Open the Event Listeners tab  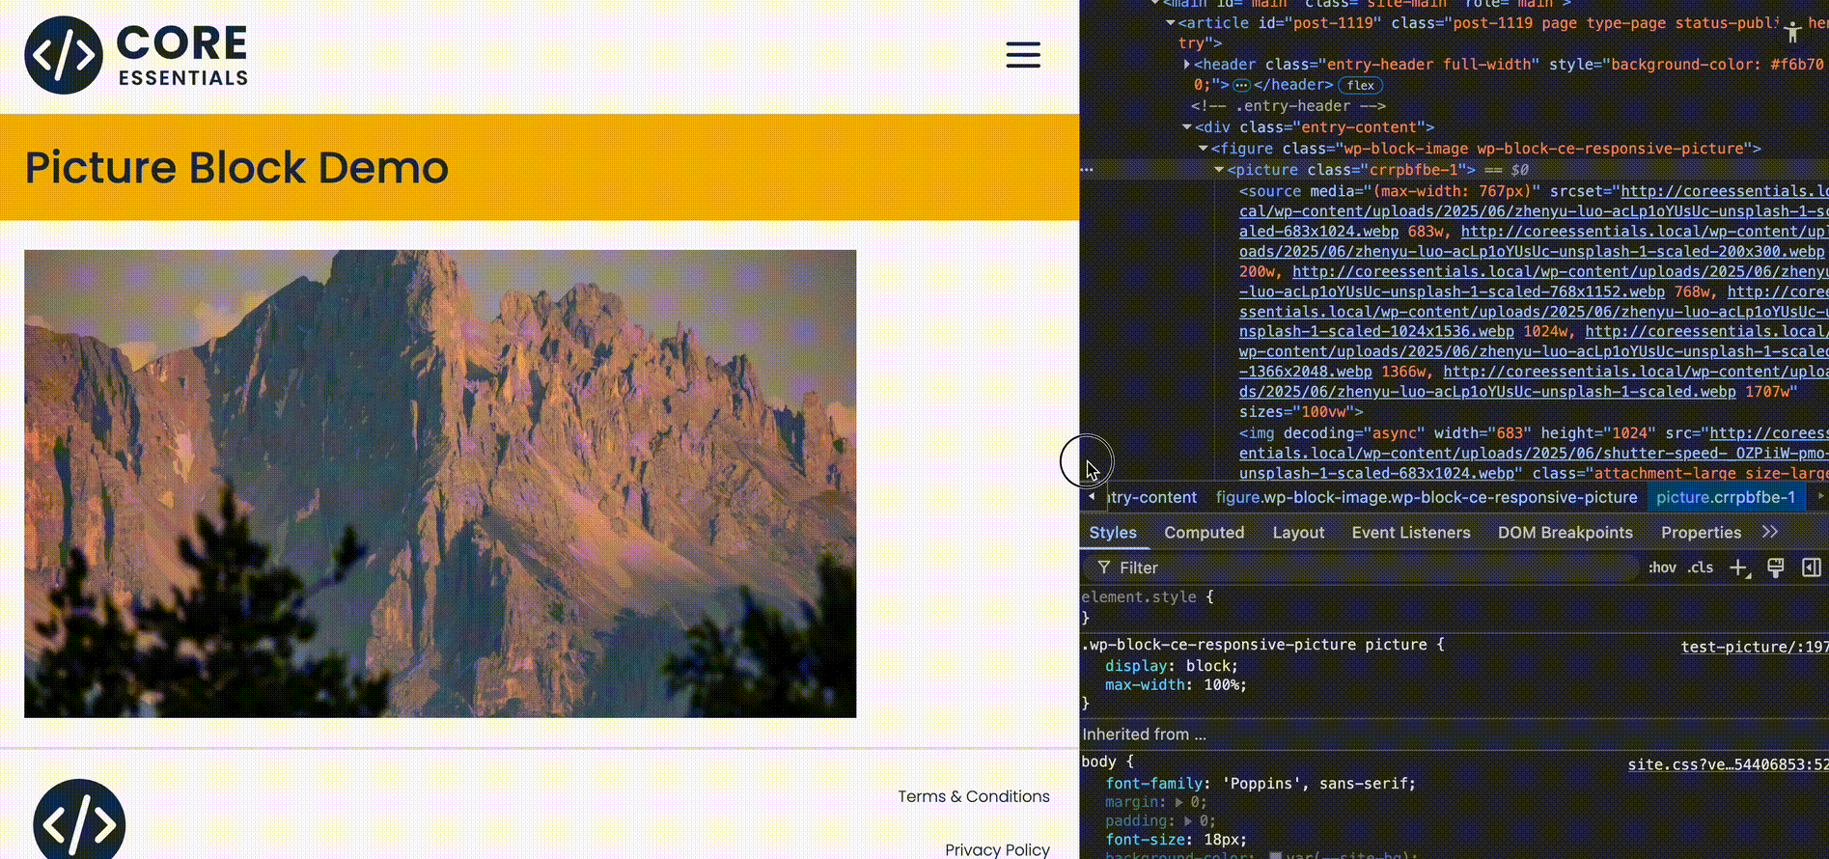click(x=1411, y=533)
